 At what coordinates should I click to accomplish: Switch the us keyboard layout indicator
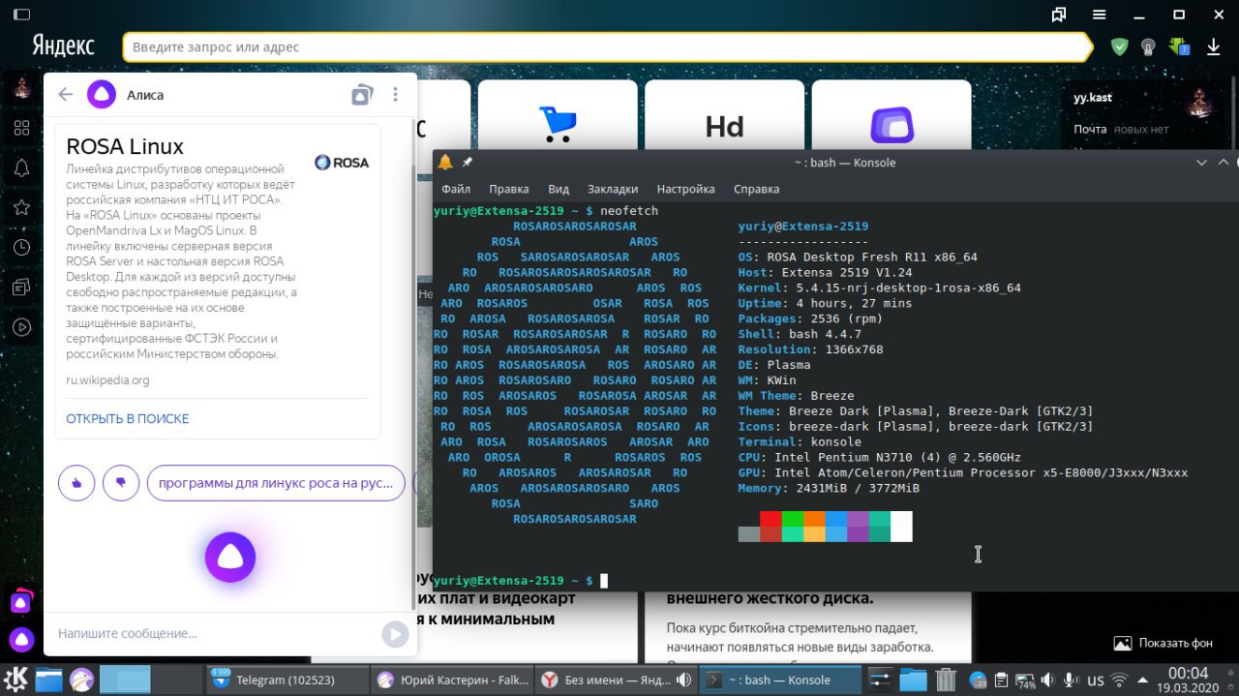(1096, 680)
